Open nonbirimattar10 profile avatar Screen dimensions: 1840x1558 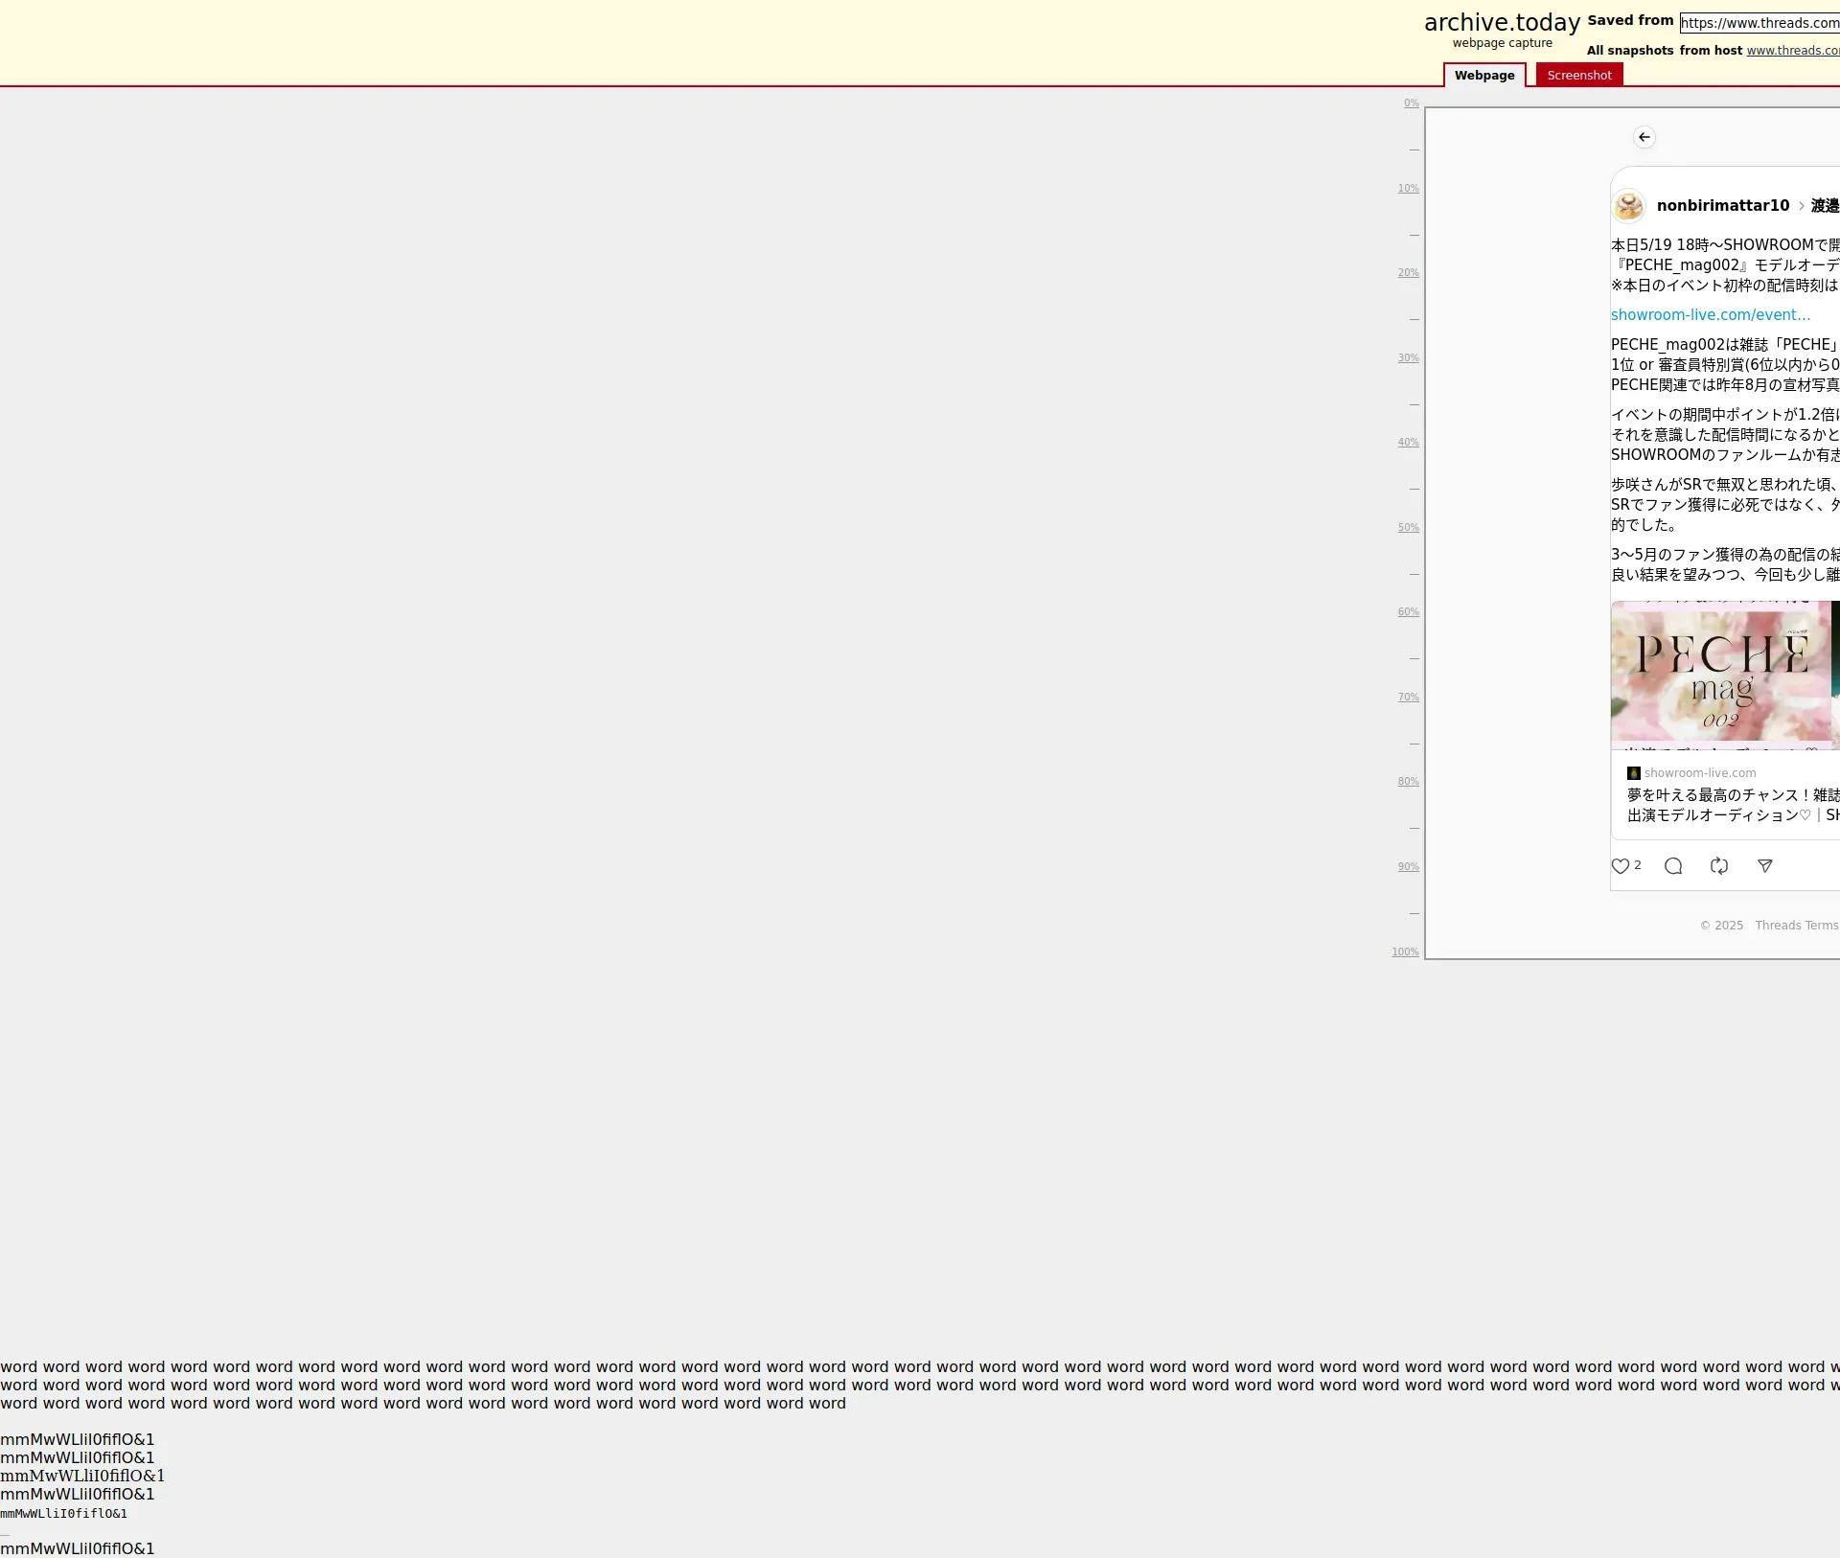pyautogui.click(x=1628, y=206)
